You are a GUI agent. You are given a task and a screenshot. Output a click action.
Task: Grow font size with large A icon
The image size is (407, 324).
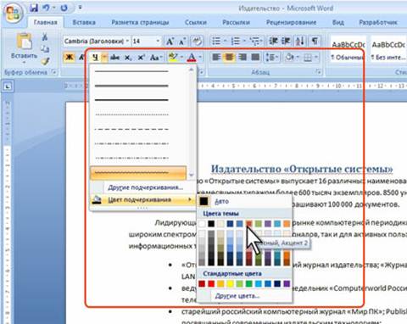(x=170, y=42)
